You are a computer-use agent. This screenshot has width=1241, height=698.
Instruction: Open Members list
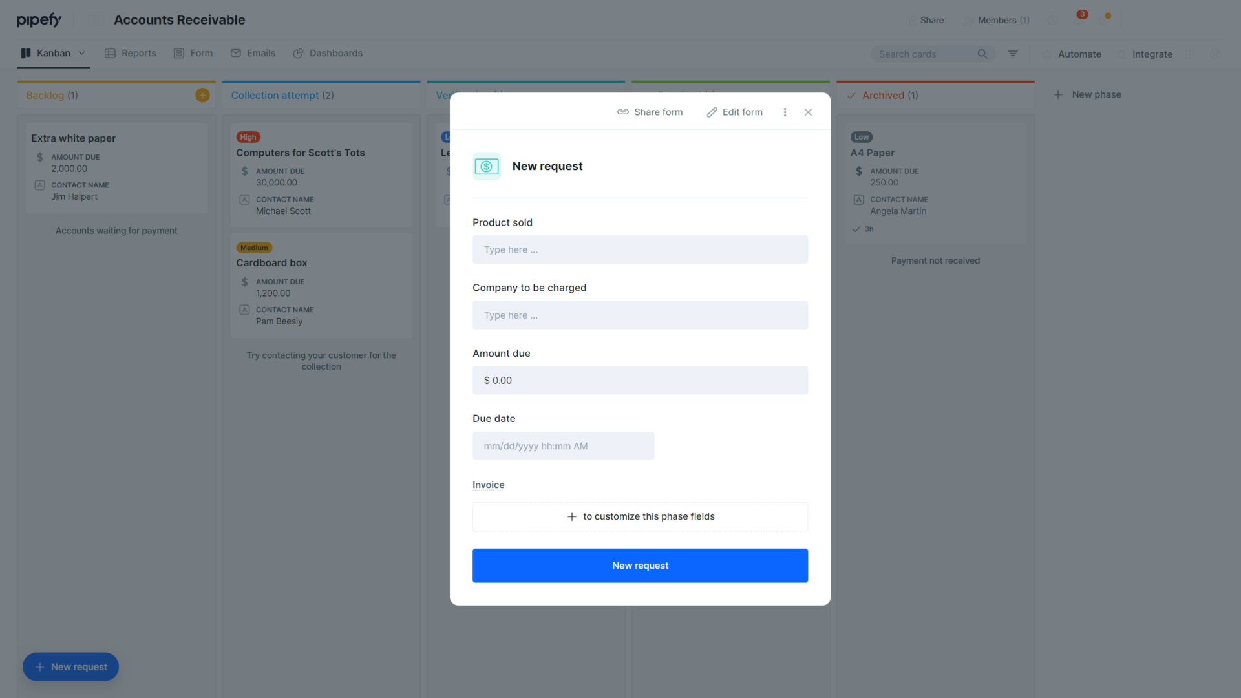click(997, 20)
